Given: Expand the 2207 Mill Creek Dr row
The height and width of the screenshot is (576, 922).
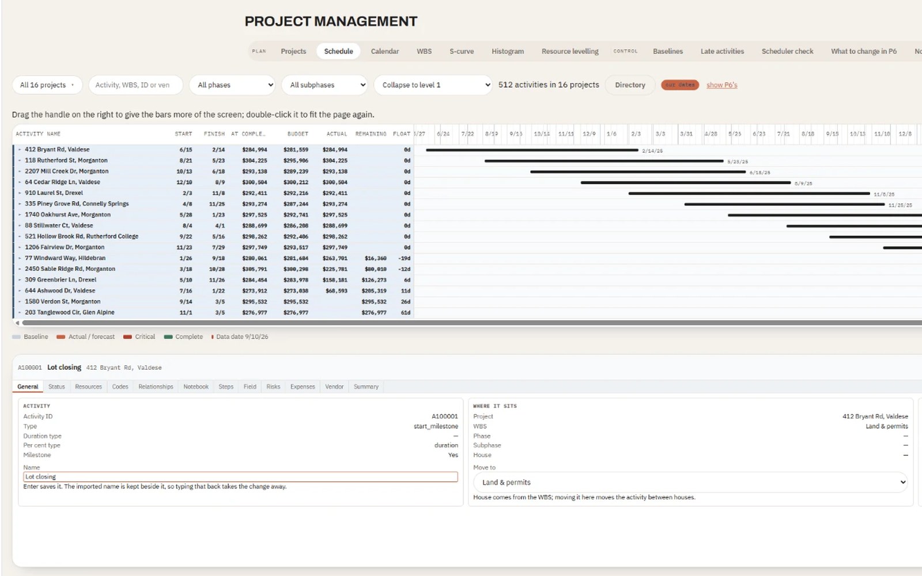Looking at the screenshot, I should pyautogui.click(x=20, y=172).
